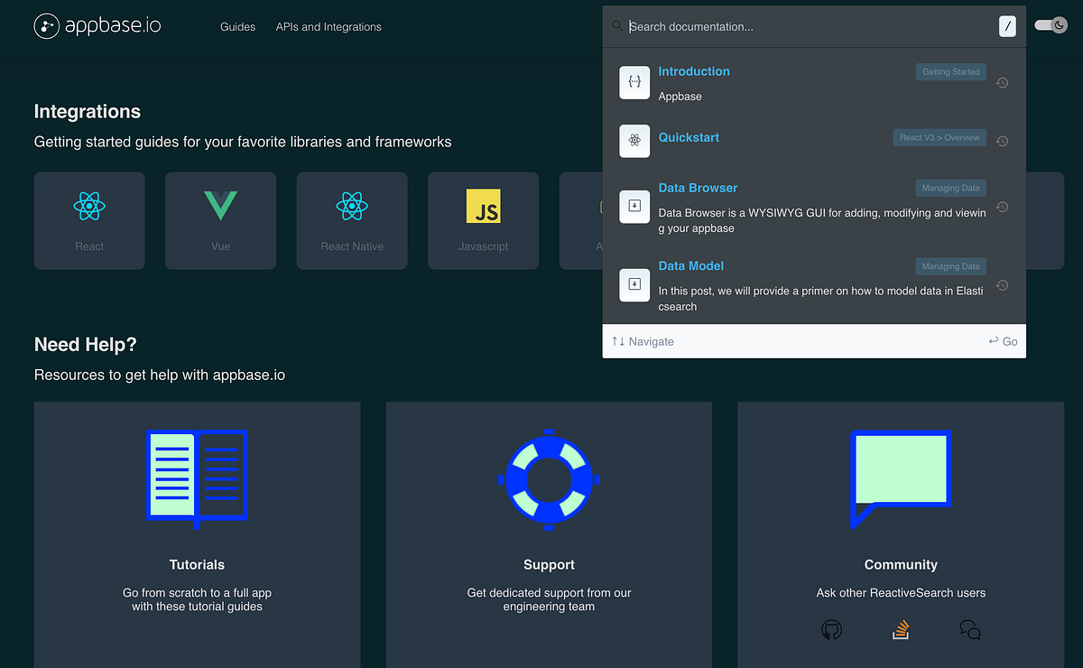
Task: Open the chat bubbles community icon
Action: 969,629
